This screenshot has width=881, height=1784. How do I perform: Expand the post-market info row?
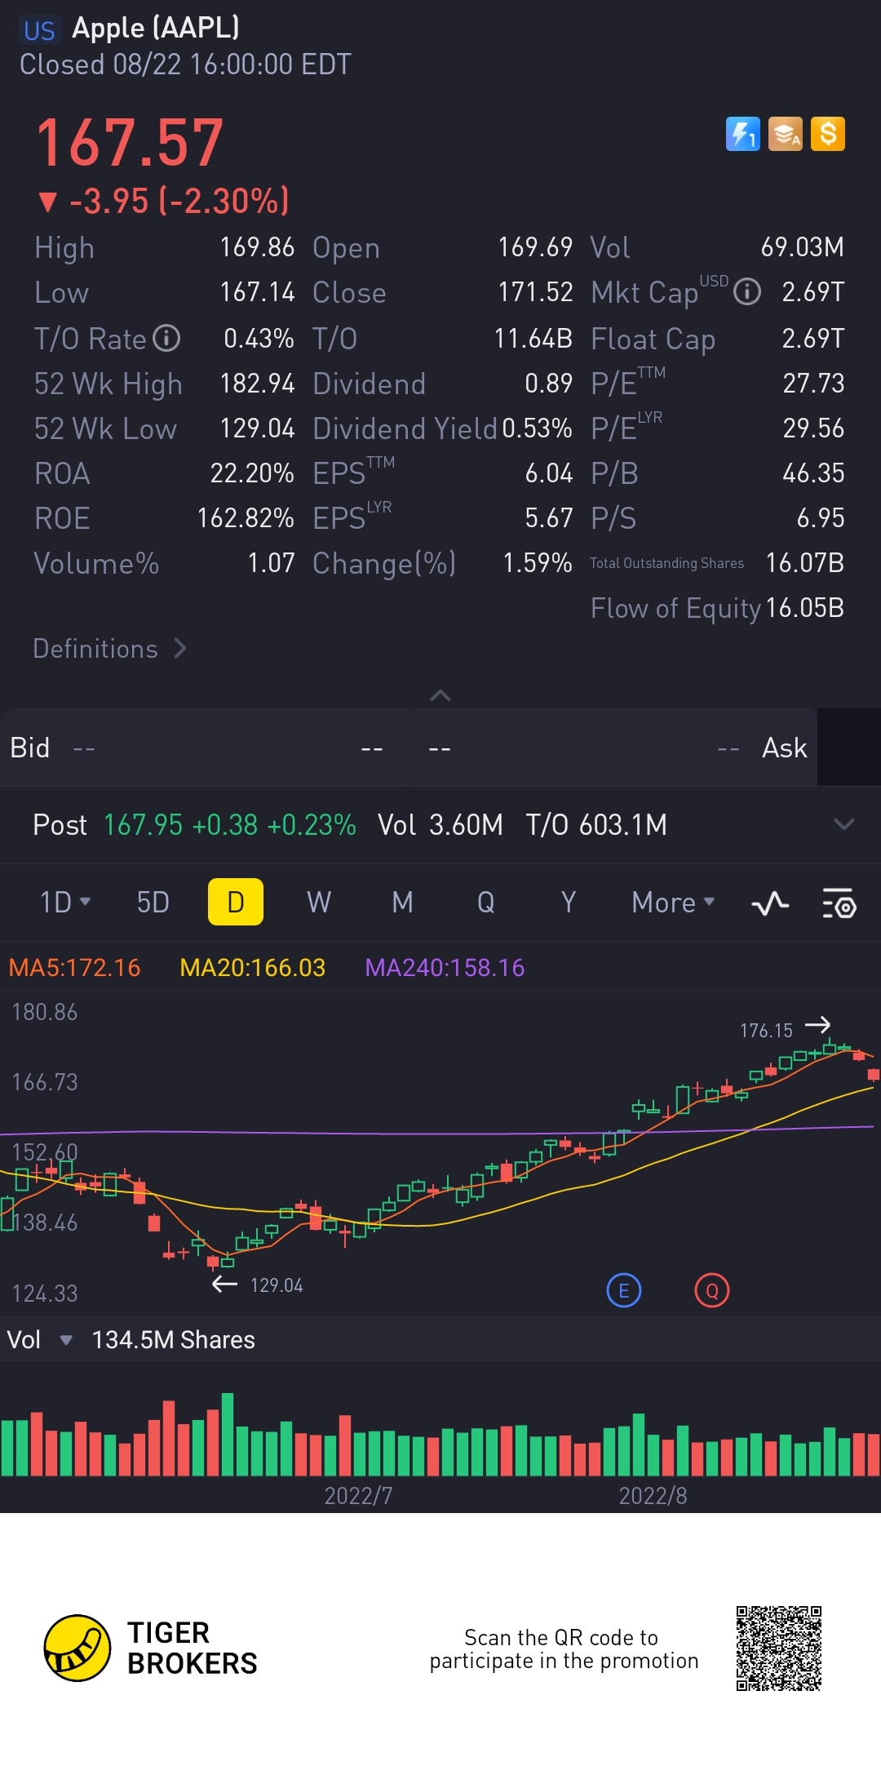coord(843,824)
